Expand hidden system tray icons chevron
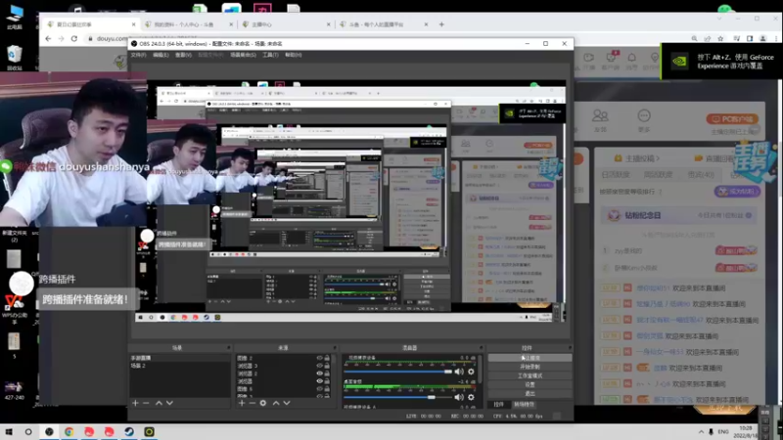The image size is (783, 440). 701,431
